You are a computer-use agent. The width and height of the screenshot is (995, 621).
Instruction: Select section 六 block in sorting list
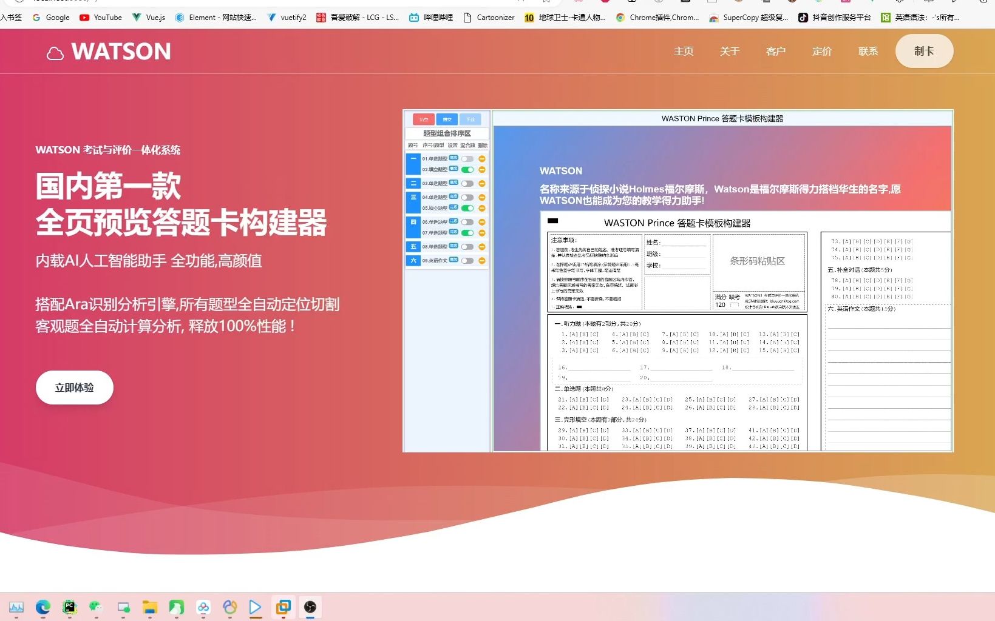coord(413,261)
